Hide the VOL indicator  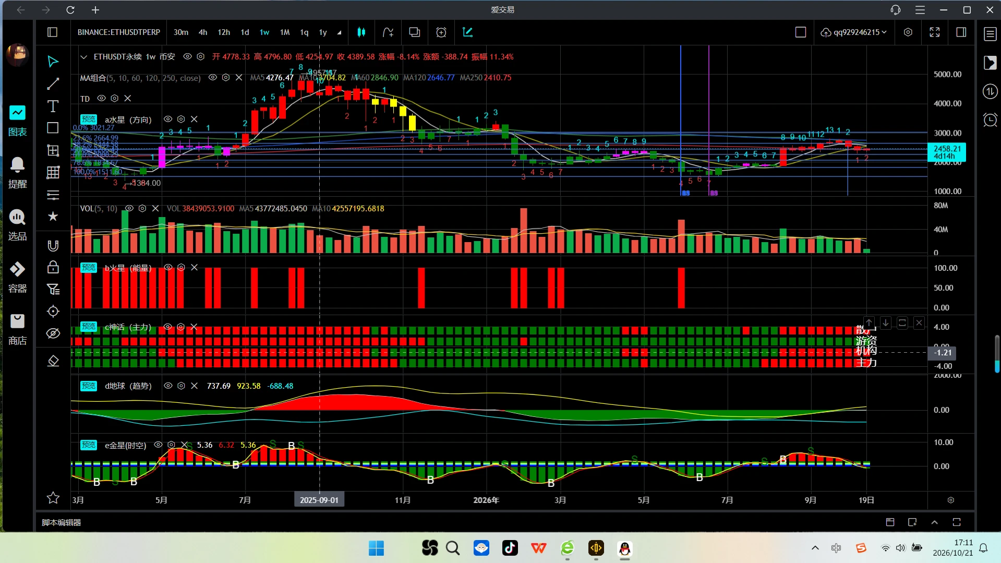point(129,208)
